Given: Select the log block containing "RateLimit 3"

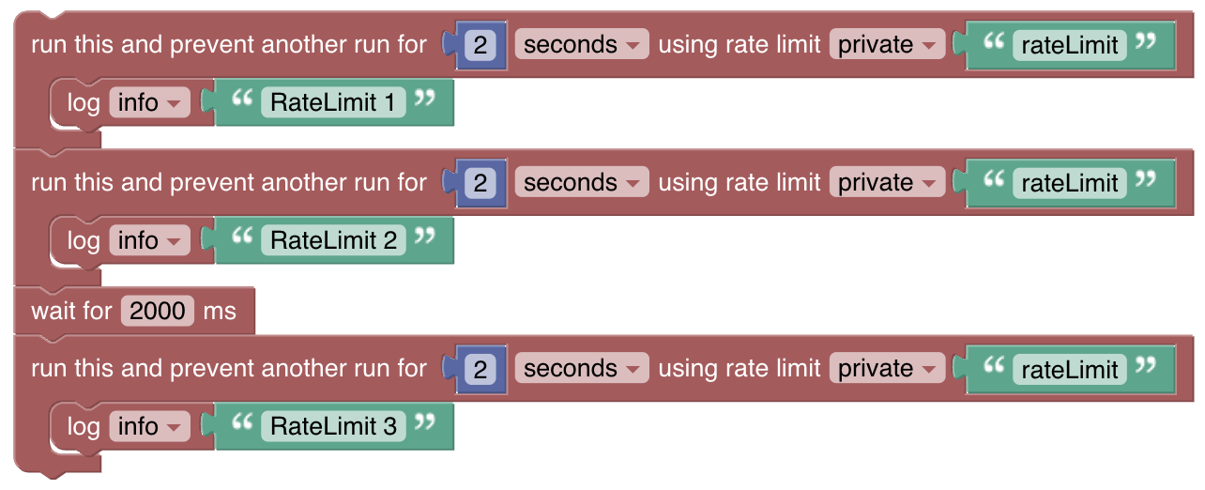Looking at the screenshot, I should [83, 427].
